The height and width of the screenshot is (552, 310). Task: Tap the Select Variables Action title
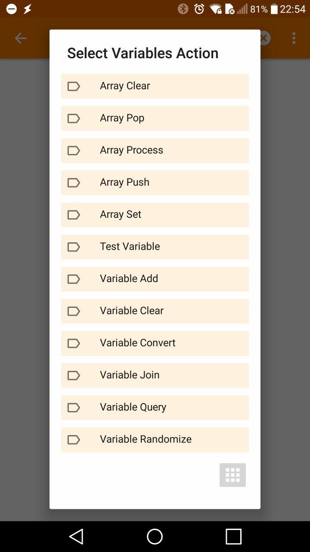pyautogui.click(x=143, y=53)
